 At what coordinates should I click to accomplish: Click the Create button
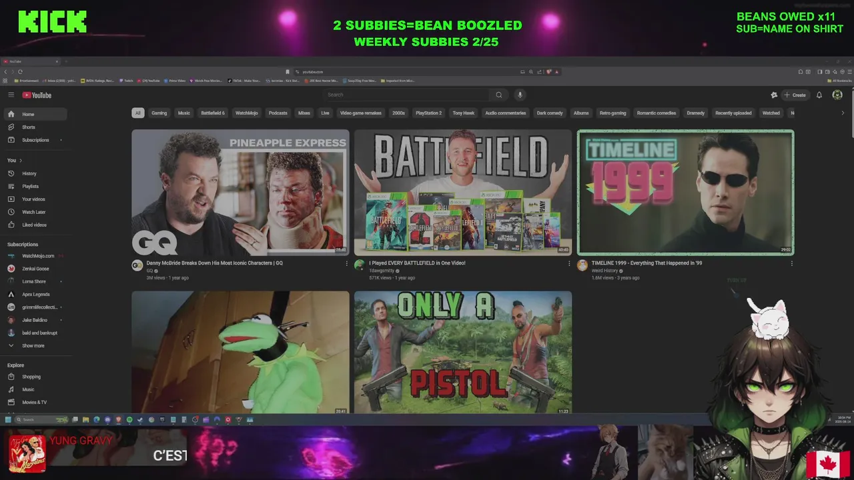(x=795, y=95)
